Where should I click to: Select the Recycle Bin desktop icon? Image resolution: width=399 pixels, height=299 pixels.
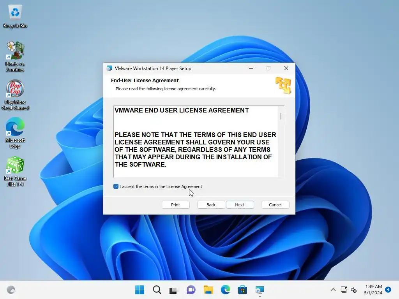tap(15, 16)
